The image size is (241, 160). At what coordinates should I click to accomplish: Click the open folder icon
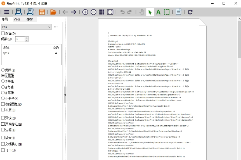click(53, 12)
